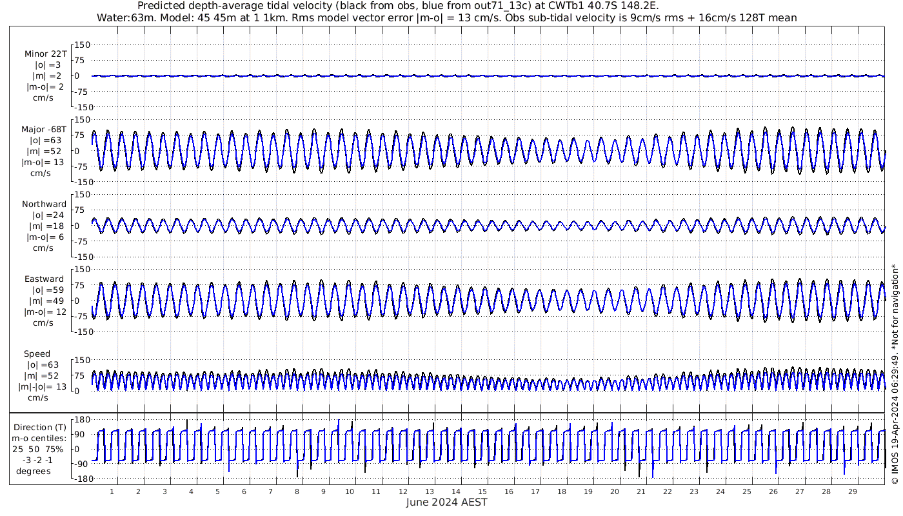Image resolution: width=903 pixels, height=516 pixels.
Task: Click day 1 on the date axis
Action: tap(112, 491)
